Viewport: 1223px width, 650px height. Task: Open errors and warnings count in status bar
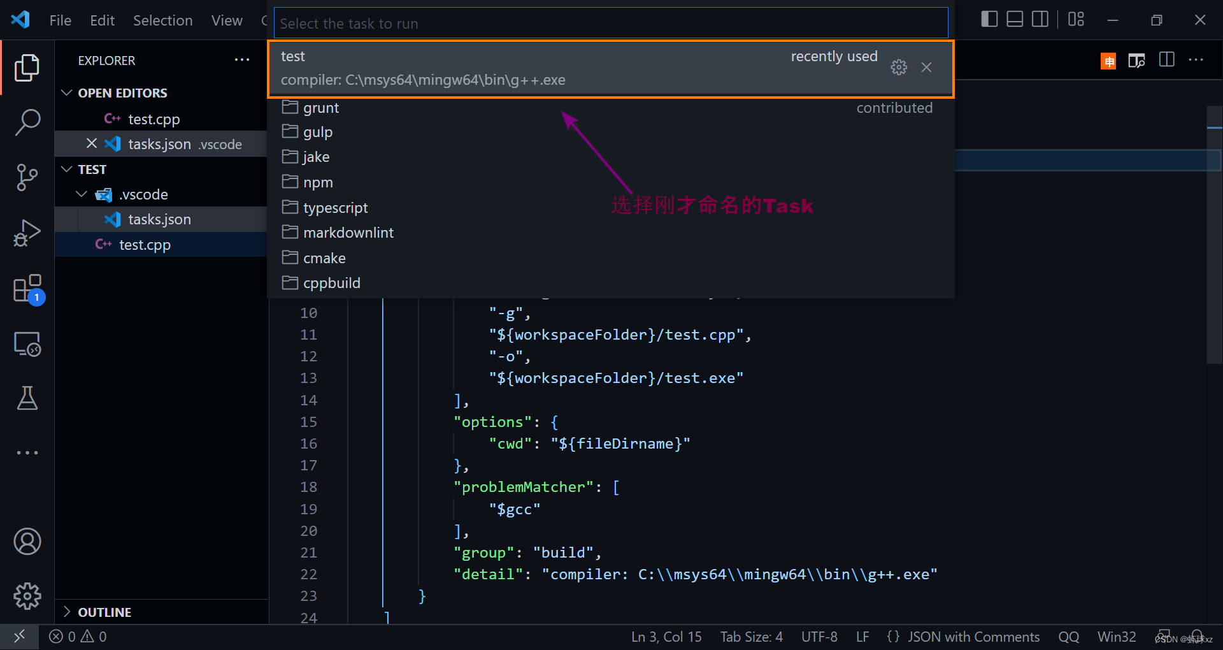[x=78, y=637]
